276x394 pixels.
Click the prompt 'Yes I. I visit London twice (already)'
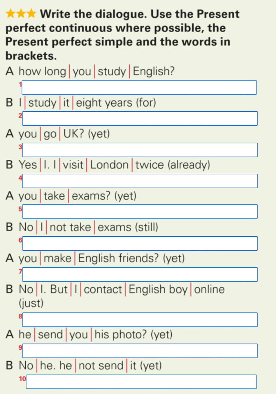tap(114, 165)
